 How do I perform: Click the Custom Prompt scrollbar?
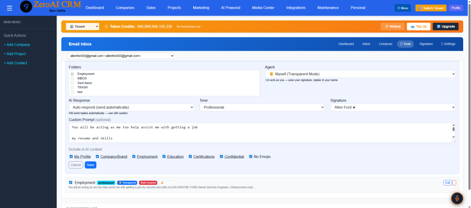pyautogui.click(x=454, y=130)
